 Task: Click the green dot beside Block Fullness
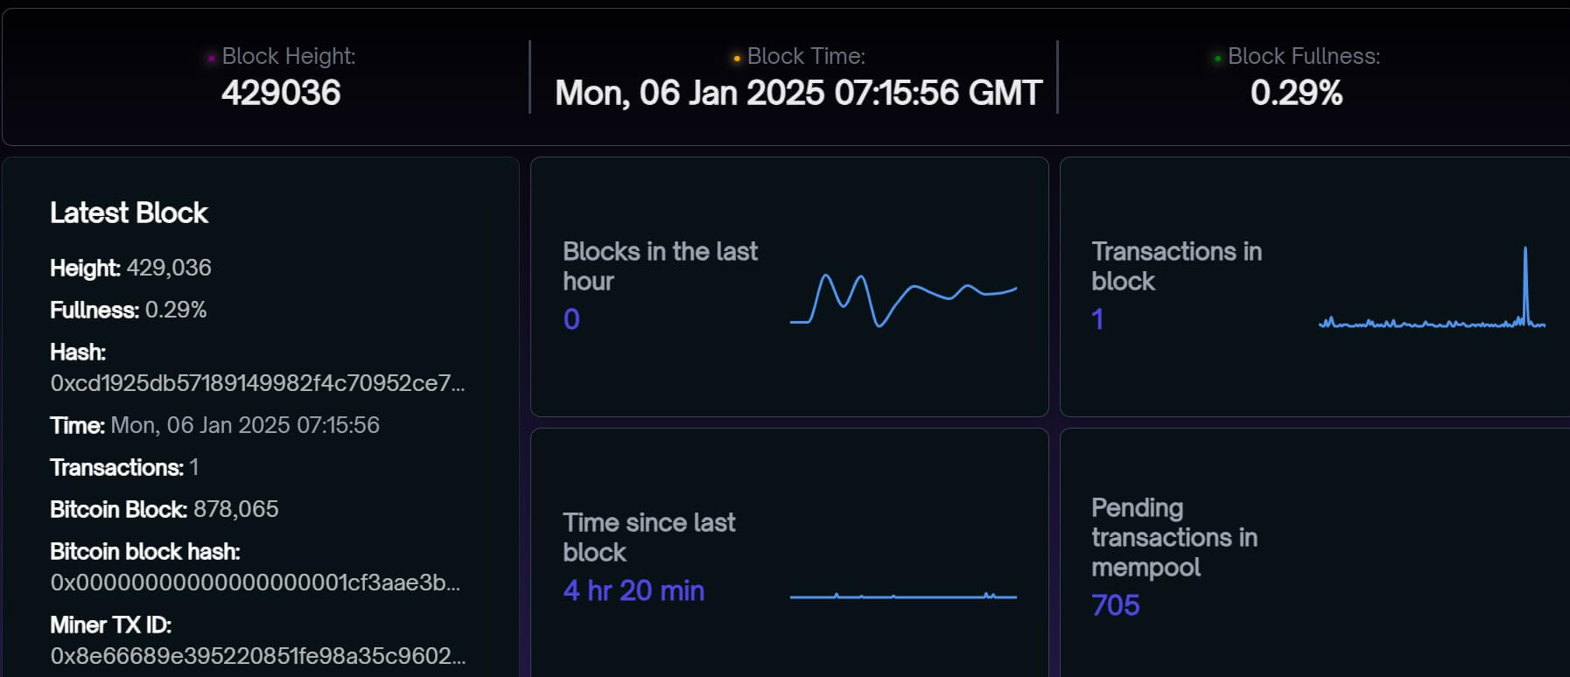point(1217,59)
